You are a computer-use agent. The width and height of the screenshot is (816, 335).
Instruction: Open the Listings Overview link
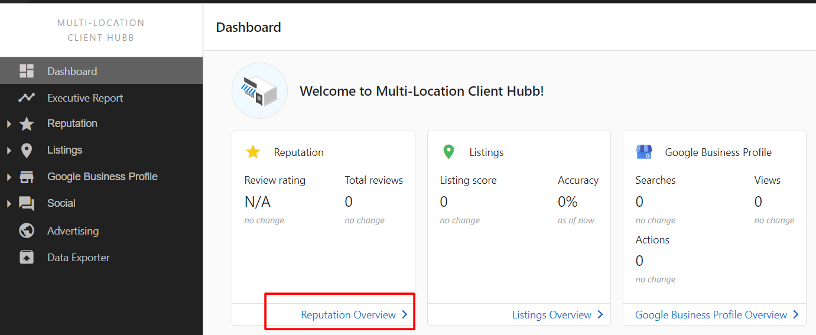(552, 315)
